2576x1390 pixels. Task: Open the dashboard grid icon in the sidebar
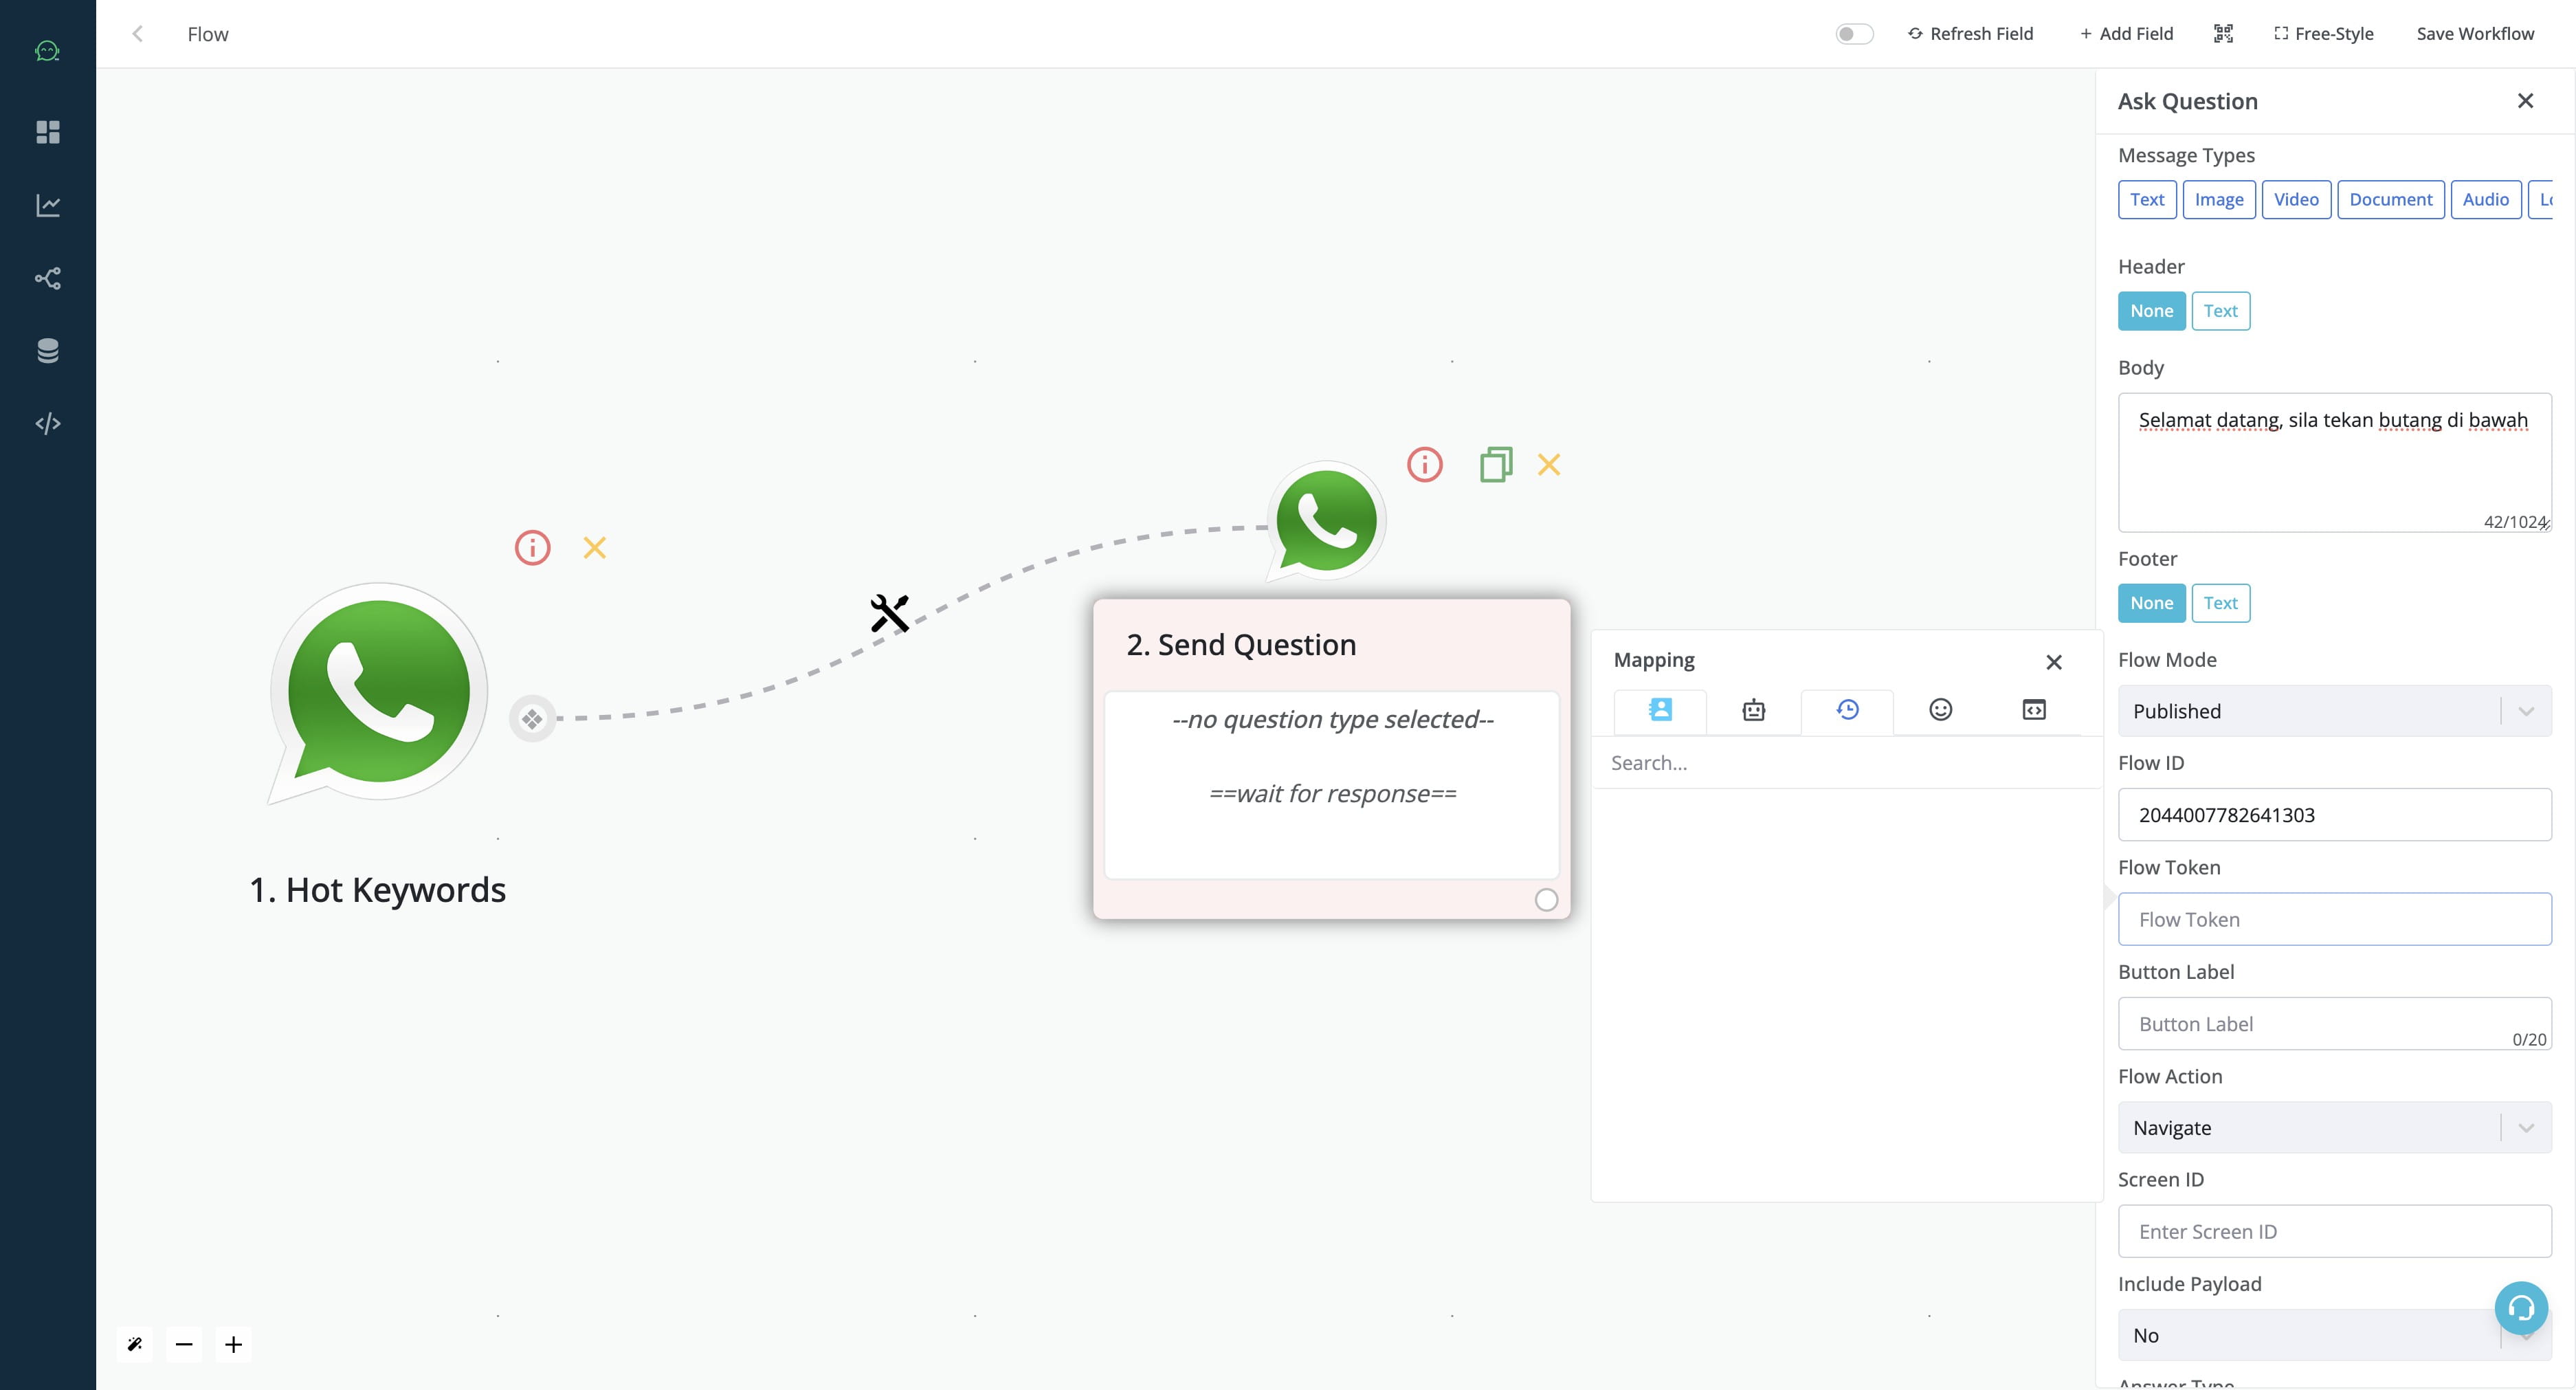(x=48, y=132)
